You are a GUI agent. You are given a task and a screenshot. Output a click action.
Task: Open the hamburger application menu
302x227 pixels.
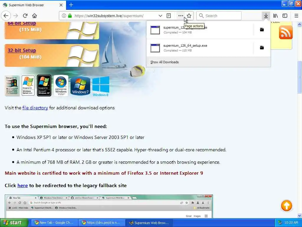pyautogui.click(x=296, y=16)
